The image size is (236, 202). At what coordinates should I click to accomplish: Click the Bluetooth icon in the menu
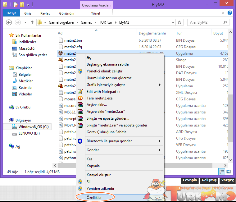(x=80, y=141)
